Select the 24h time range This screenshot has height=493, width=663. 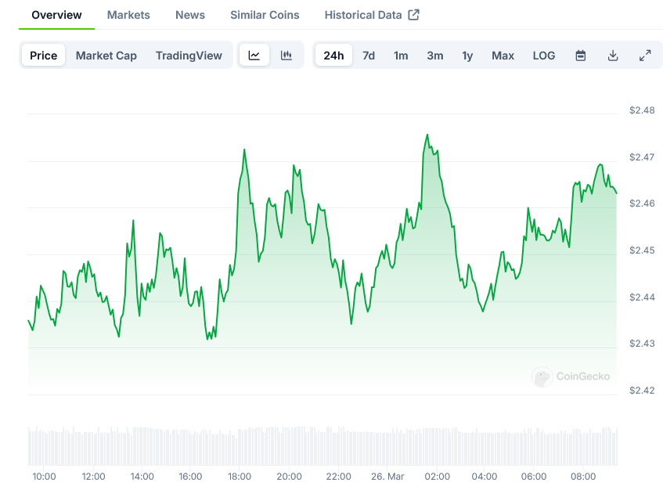[333, 56]
